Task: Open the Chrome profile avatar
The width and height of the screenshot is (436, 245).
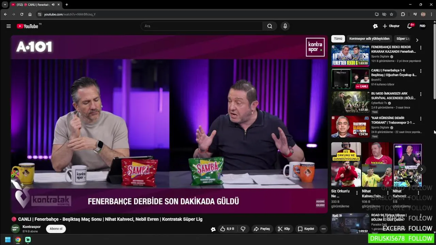Action: coord(423,14)
